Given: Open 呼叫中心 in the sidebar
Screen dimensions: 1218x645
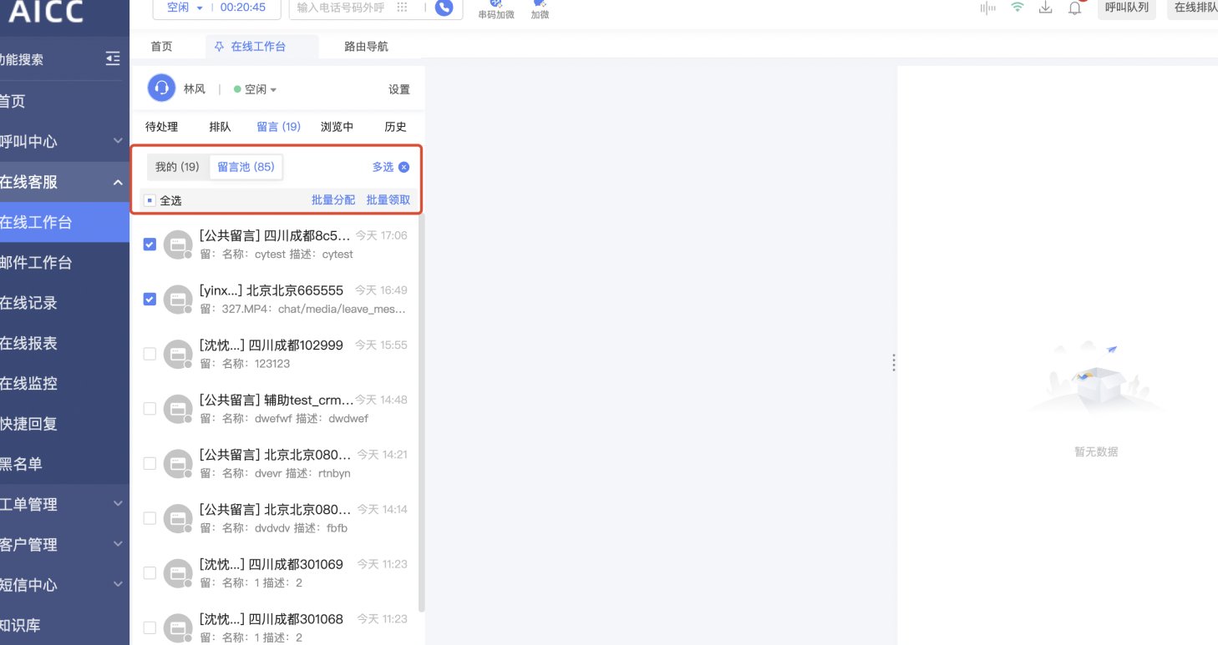Looking at the screenshot, I should [x=64, y=142].
